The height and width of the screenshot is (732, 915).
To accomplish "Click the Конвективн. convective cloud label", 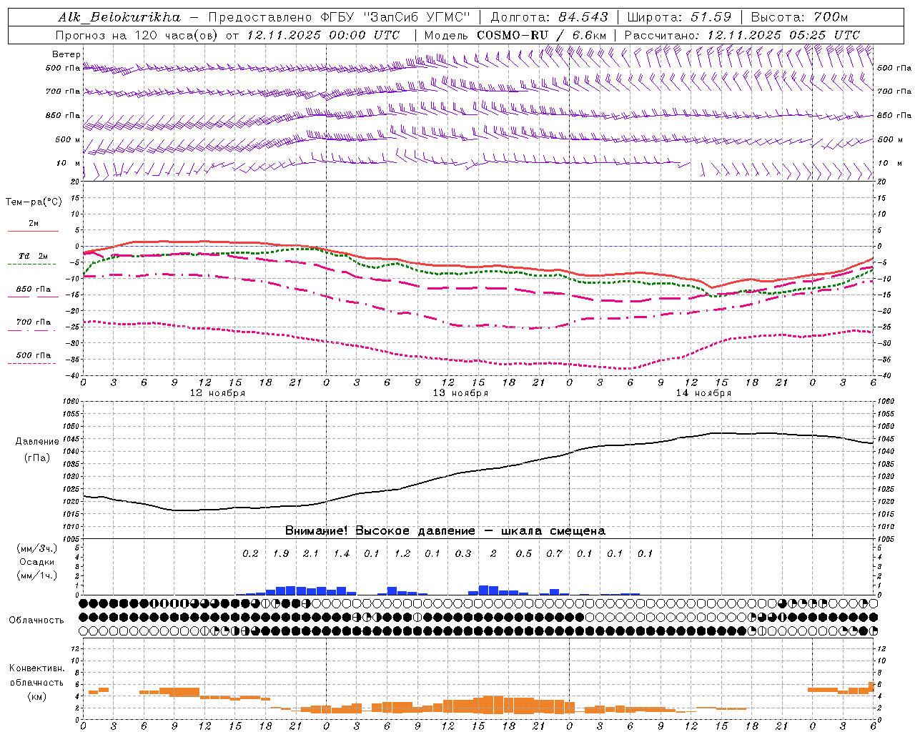I will tap(36, 668).
